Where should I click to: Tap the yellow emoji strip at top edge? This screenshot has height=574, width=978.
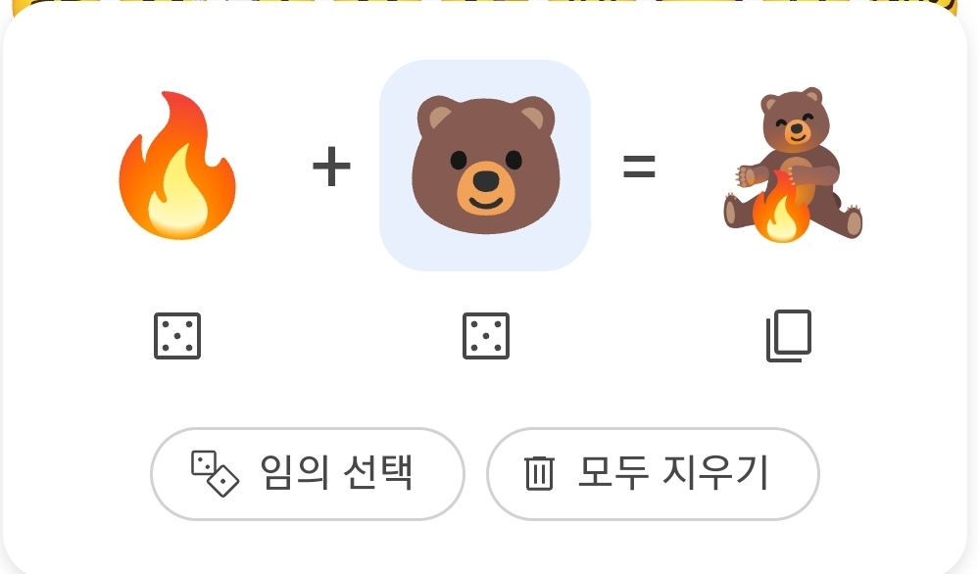[489, 5]
